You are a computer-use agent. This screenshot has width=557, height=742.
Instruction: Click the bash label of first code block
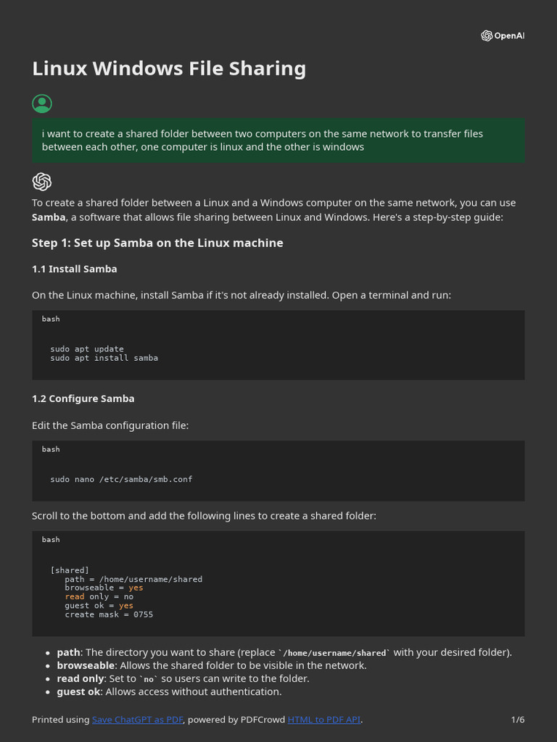pyautogui.click(x=51, y=319)
